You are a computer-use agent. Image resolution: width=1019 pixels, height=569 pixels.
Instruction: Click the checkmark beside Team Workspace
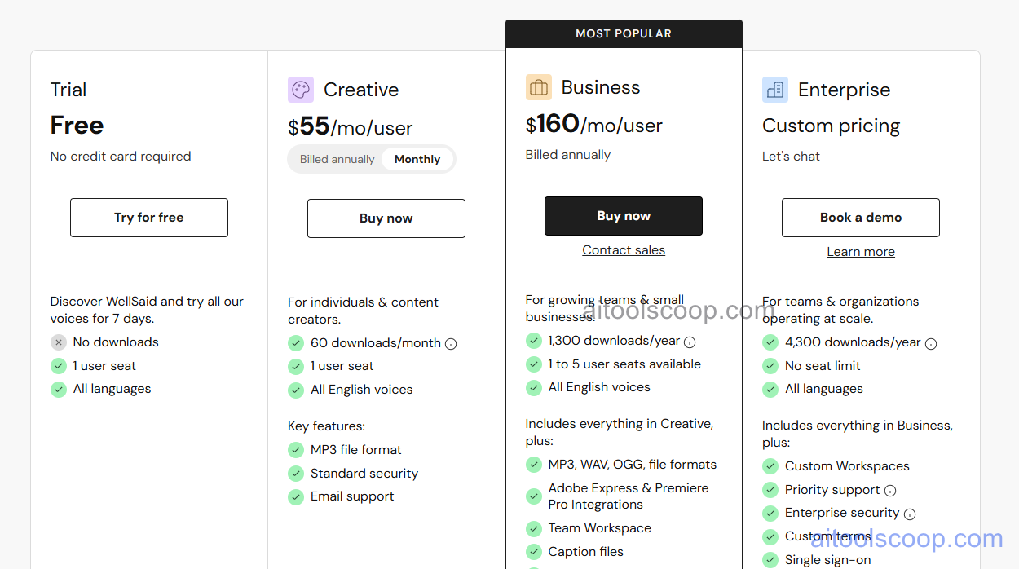pyautogui.click(x=534, y=528)
